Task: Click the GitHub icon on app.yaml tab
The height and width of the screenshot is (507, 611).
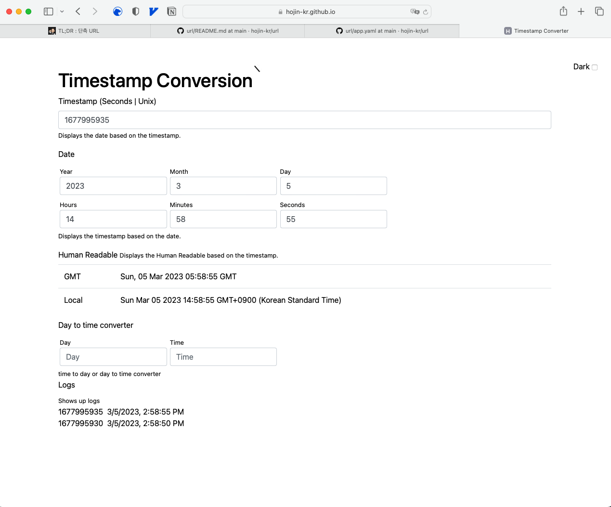Action: 339,31
